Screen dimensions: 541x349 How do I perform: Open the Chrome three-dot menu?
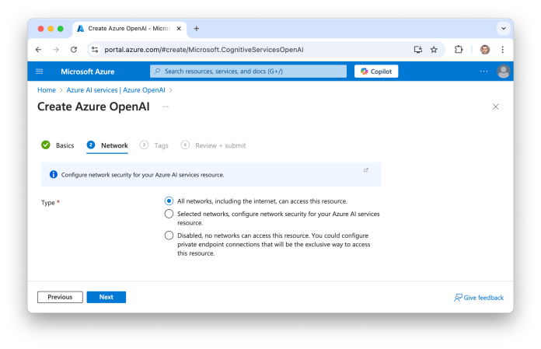coord(502,49)
